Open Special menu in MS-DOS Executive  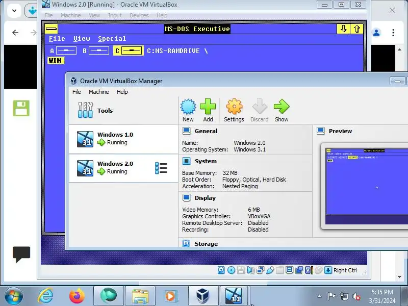coord(112,39)
